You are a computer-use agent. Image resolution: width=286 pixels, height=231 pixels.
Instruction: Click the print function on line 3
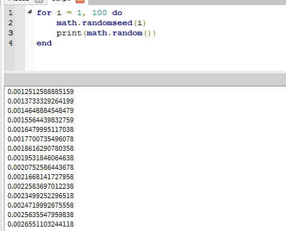tap(69, 33)
